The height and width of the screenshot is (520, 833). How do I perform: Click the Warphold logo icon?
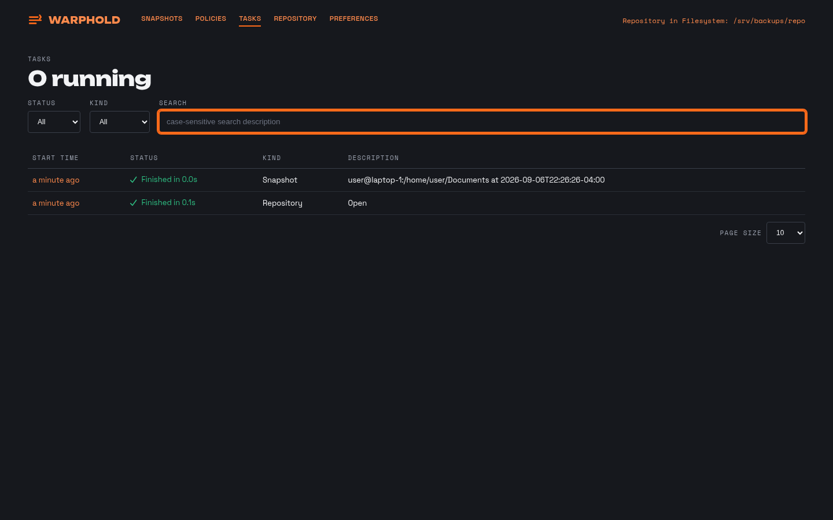pyautogui.click(x=35, y=20)
